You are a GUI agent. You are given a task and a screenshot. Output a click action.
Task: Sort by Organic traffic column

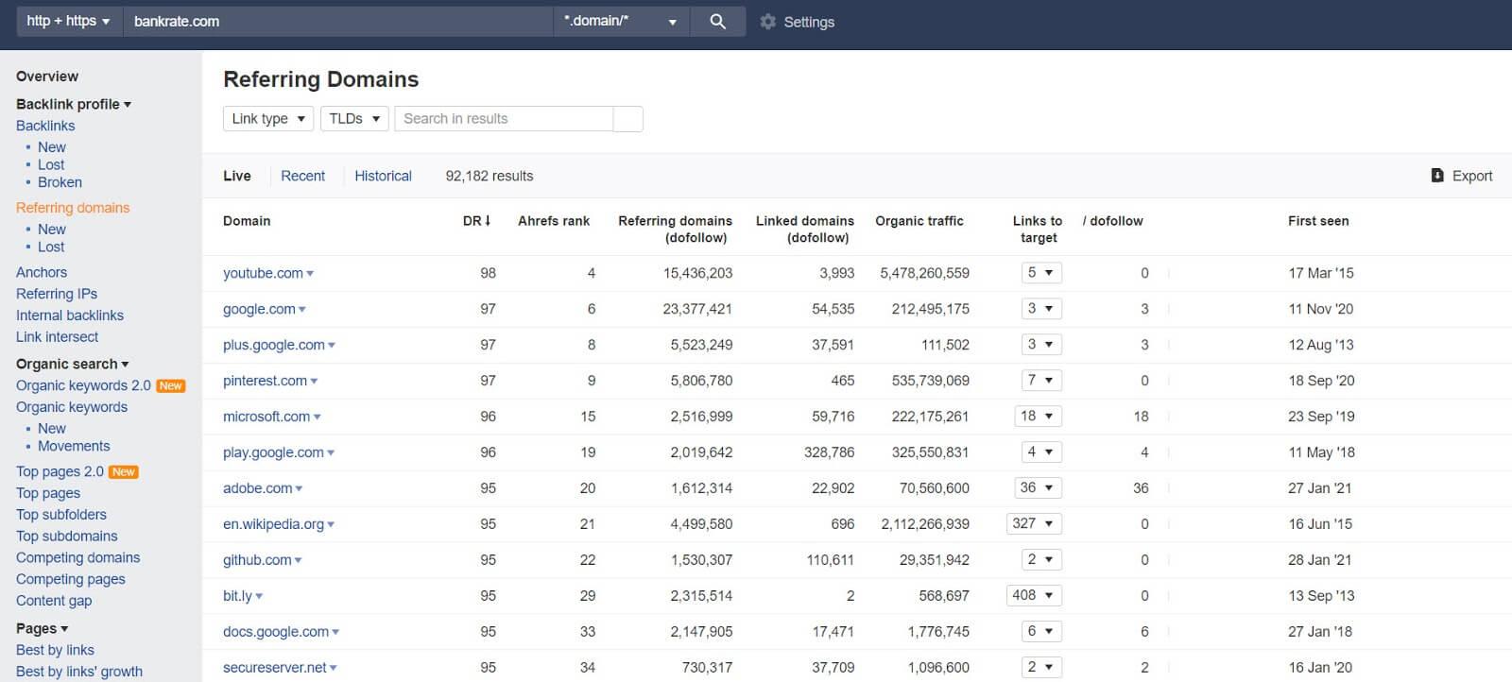[x=919, y=221]
